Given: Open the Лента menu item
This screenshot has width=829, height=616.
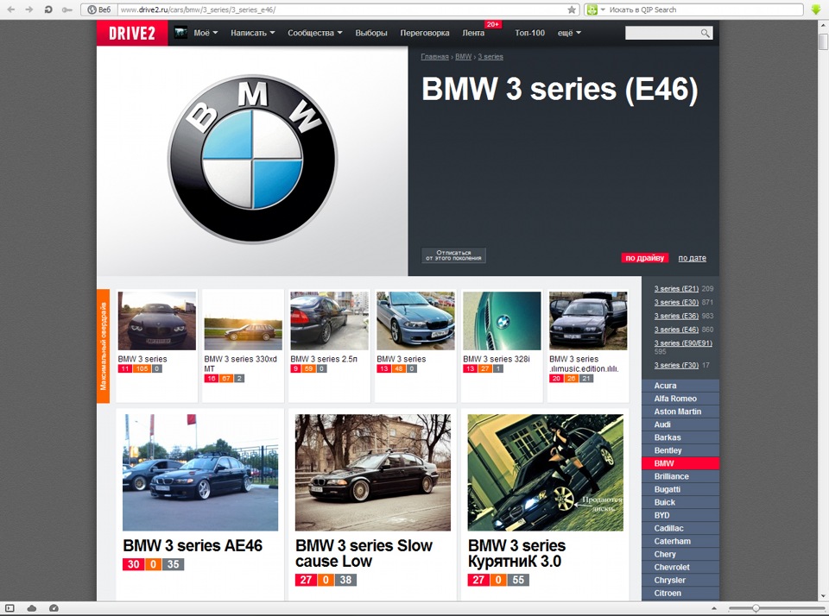Looking at the screenshot, I should click(x=473, y=33).
